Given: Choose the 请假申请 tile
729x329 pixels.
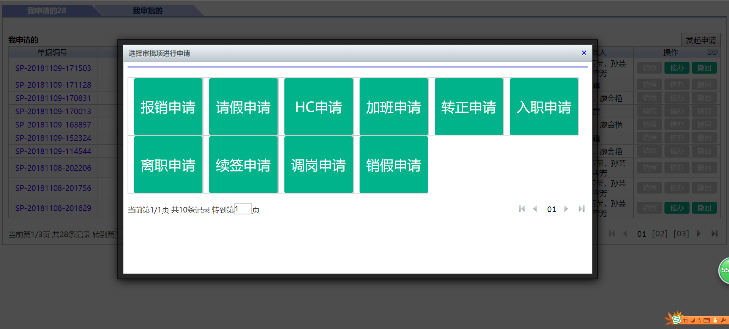Looking at the screenshot, I should point(243,107).
